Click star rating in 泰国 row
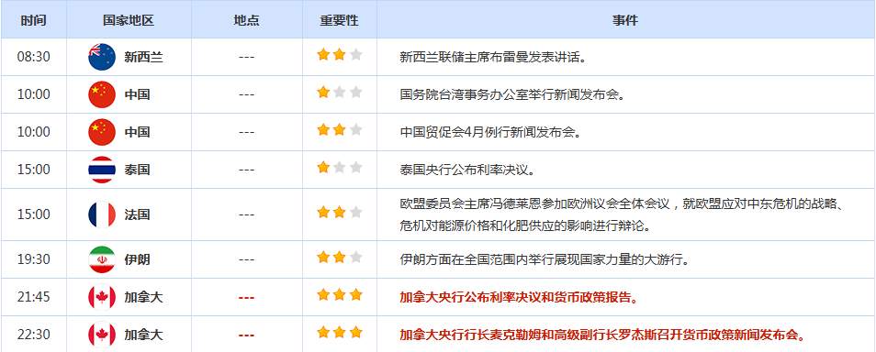 tap(339, 168)
